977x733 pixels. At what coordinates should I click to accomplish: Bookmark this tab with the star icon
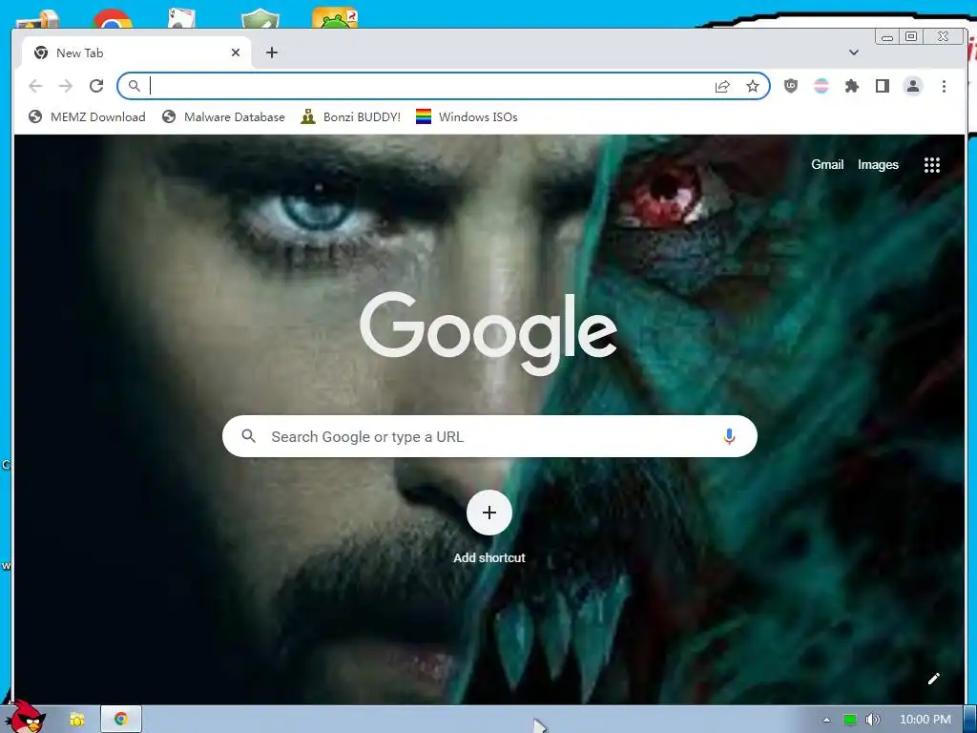[x=753, y=86]
